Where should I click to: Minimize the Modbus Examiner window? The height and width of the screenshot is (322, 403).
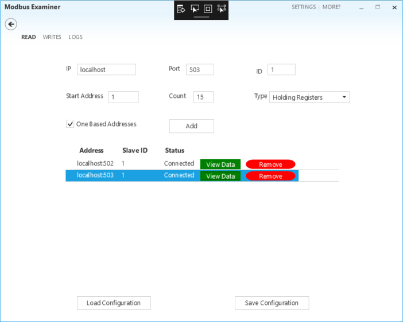(x=362, y=7)
